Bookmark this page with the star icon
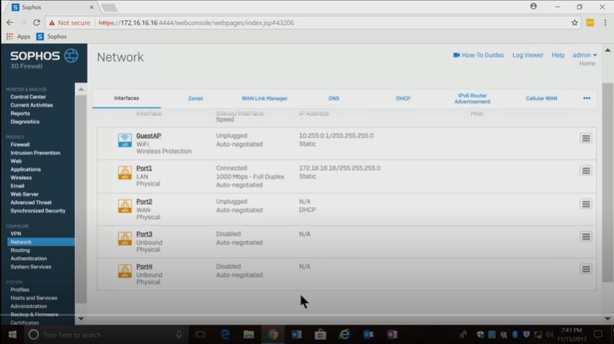Image resolution: width=614 pixels, height=344 pixels. [x=574, y=23]
